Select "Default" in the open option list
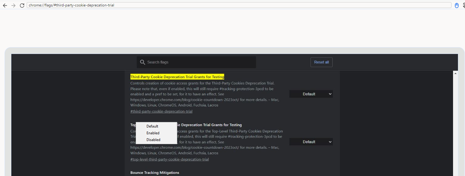Image resolution: width=465 pixels, height=176 pixels. pos(152,126)
